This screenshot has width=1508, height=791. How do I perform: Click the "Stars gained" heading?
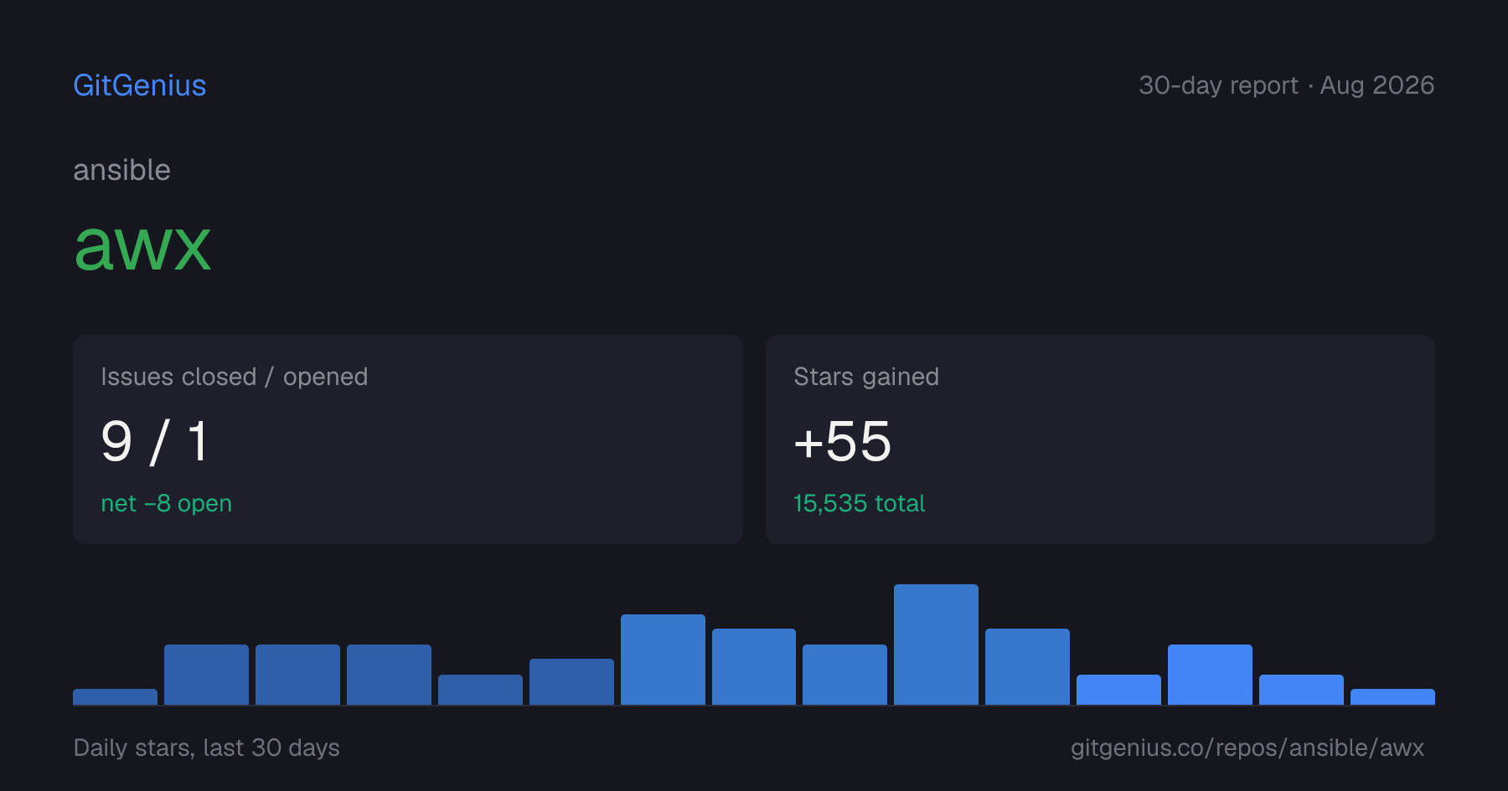click(866, 377)
